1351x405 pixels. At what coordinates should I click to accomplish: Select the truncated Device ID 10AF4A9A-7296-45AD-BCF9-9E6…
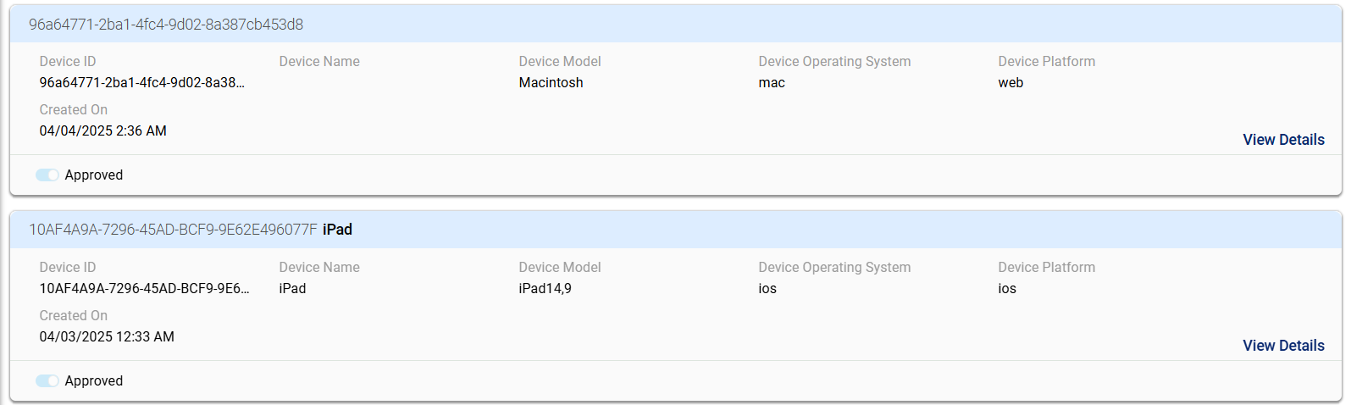coord(144,288)
